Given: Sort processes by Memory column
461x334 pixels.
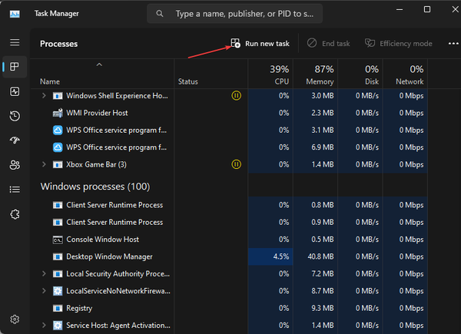Looking at the screenshot, I should click(x=318, y=74).
